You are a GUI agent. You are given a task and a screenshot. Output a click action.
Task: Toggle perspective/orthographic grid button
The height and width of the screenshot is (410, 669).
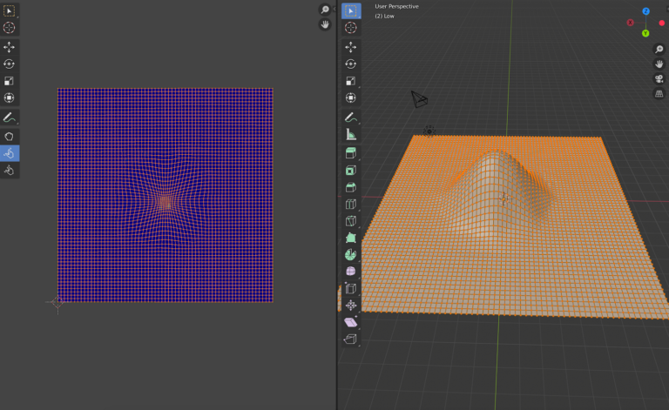coord(659,94)
